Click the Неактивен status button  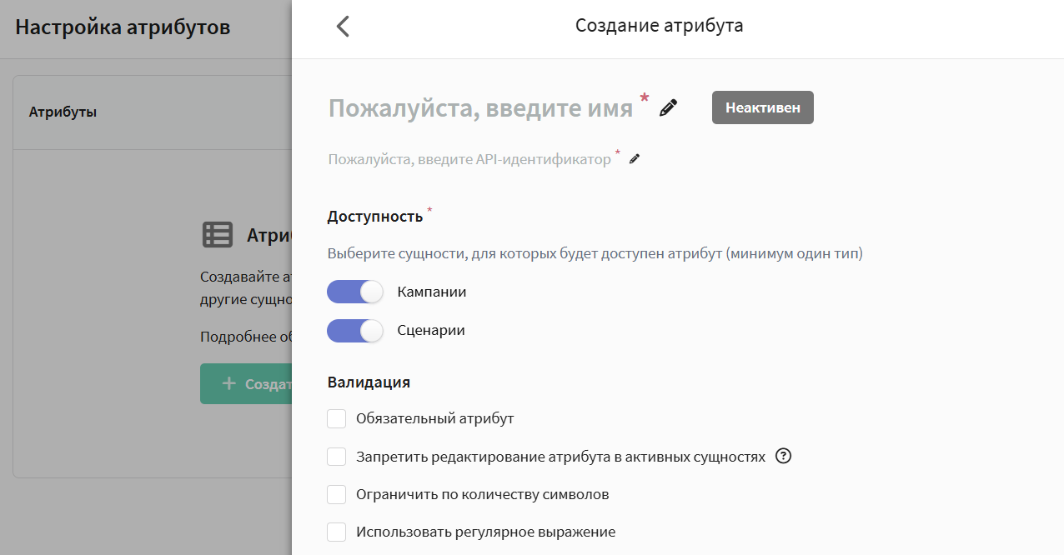(x=762, y=107)
